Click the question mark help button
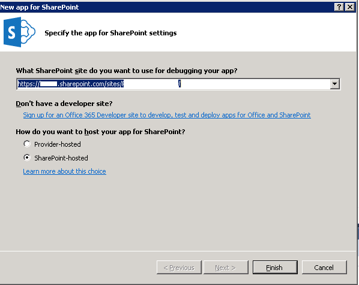This screenshot has height=285, width=359. [x=339, y=7]
